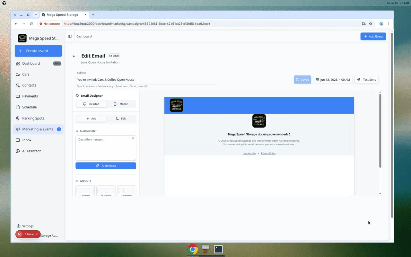Click the Privacy Policy link
The height and width of the screenshot is (257, 411).
(268, 154)
